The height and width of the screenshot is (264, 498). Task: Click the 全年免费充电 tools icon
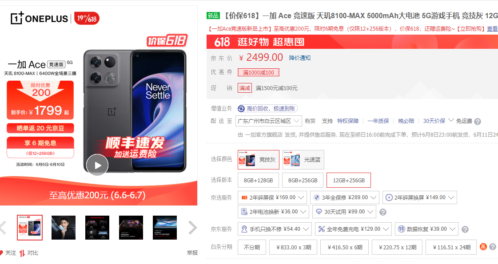322,229
